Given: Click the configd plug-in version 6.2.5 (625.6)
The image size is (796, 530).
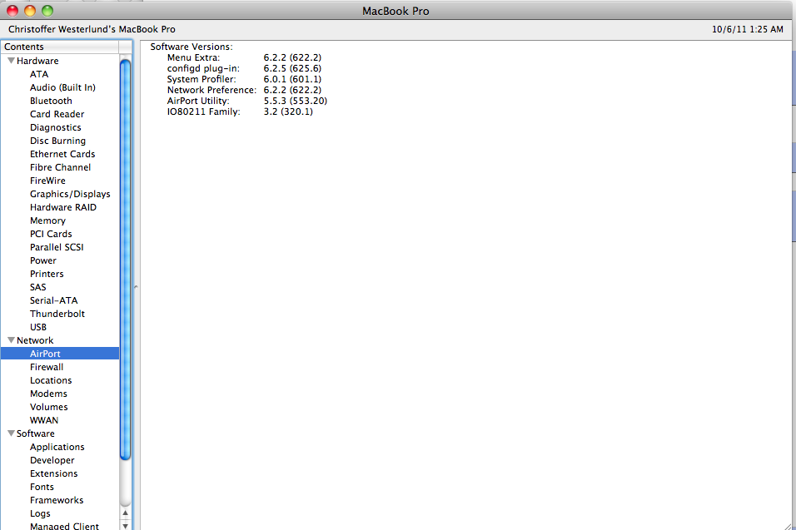Looking at the screenshot, I should [x=292, y=68].
